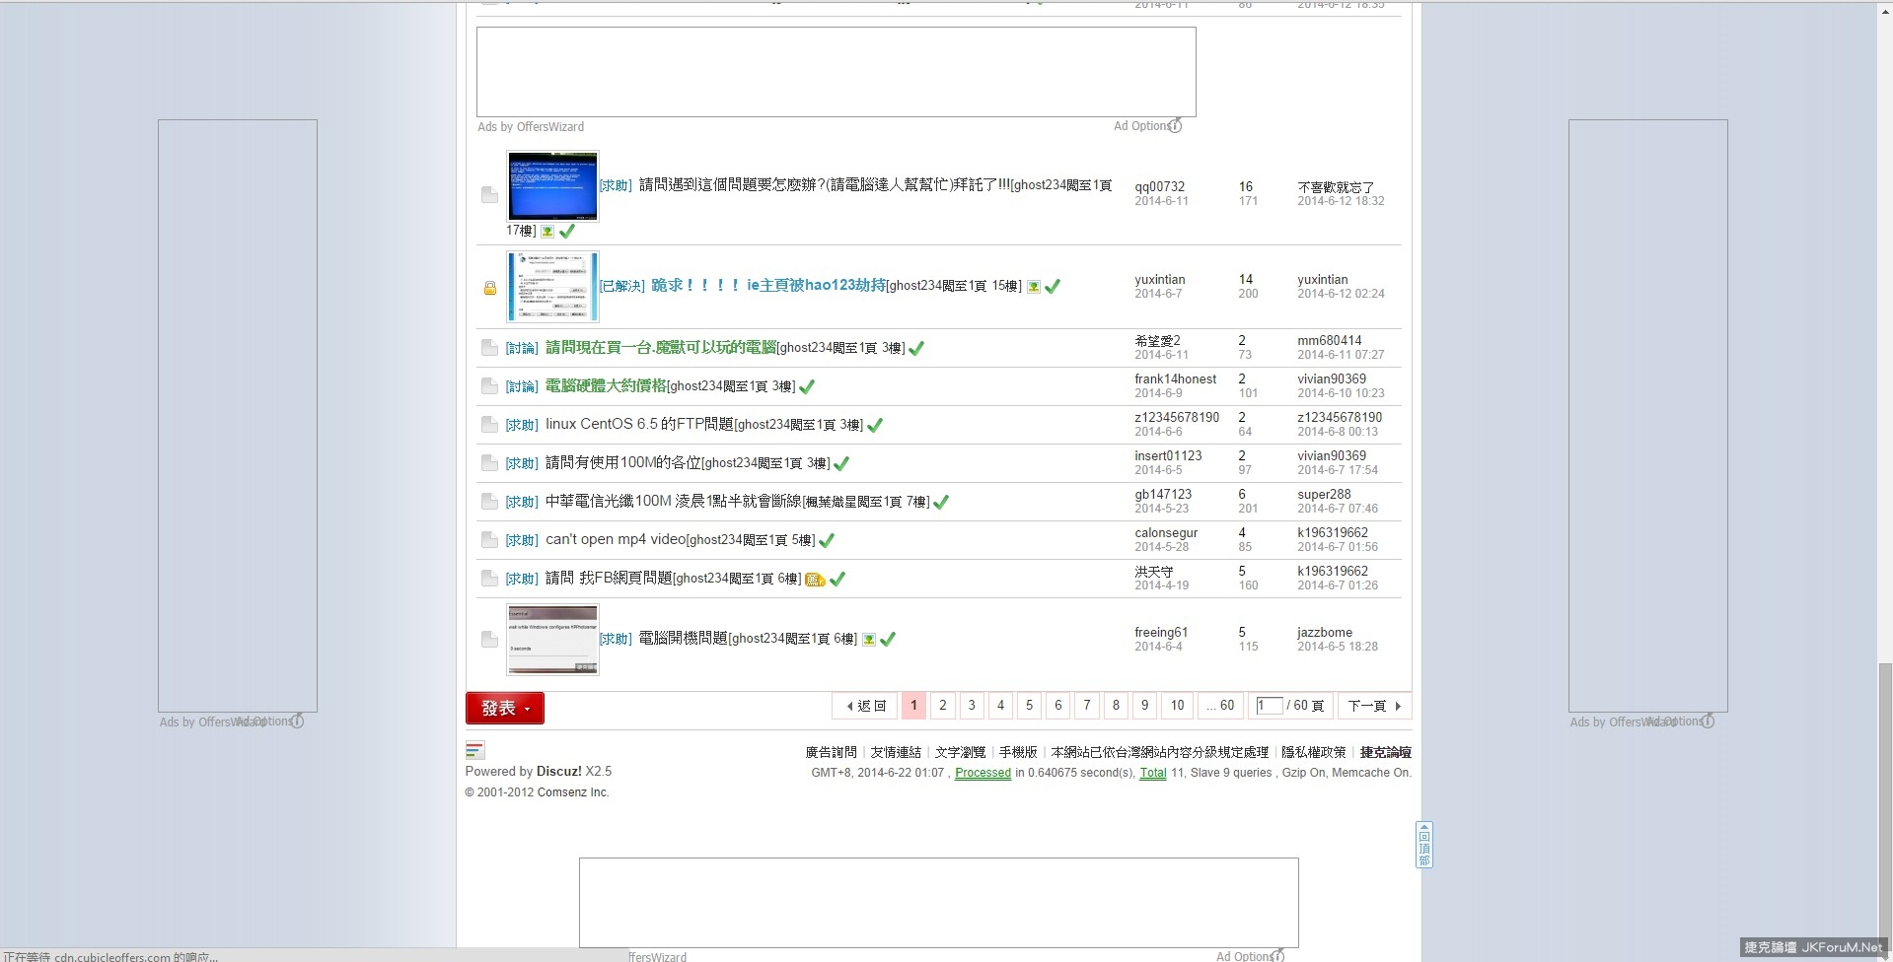Go to page 2 of the thread list
The image size is (1893, 962).
[942, 706]
